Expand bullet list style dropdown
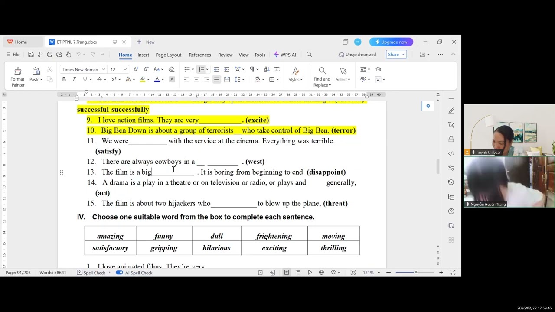The width and height of the screenshot is (555, 312). tap(192, 69)
